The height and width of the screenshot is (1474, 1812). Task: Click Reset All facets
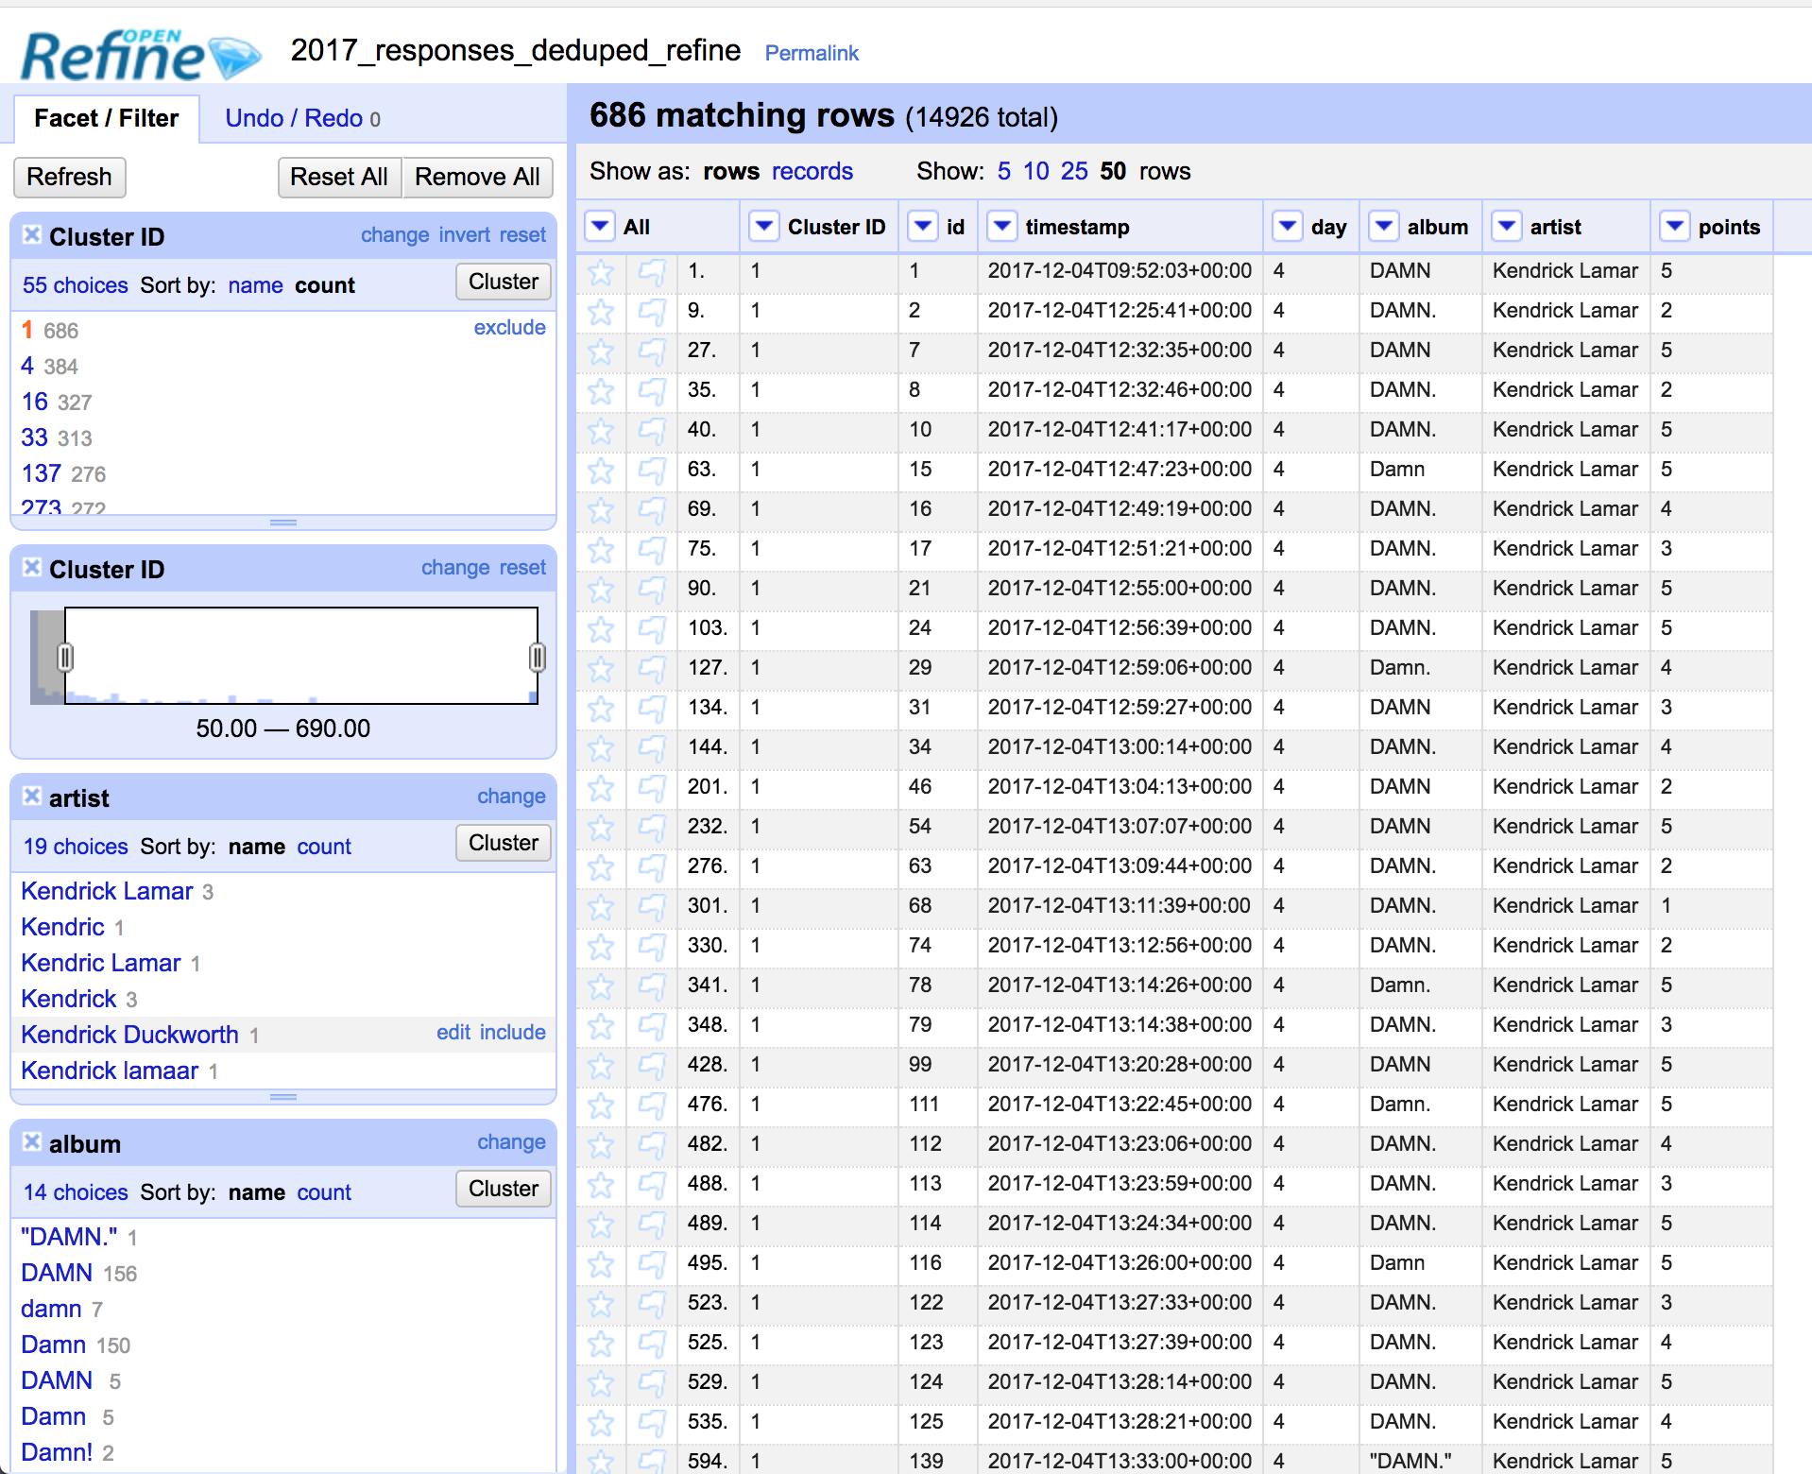click(x=339, y=177)
